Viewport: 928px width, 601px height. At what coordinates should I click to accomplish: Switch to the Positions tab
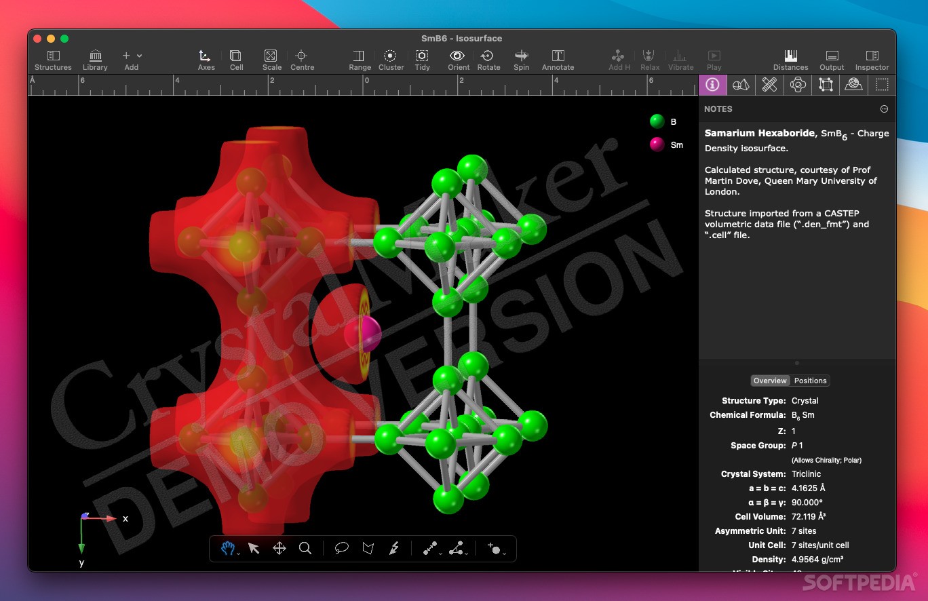pos(810,381)
